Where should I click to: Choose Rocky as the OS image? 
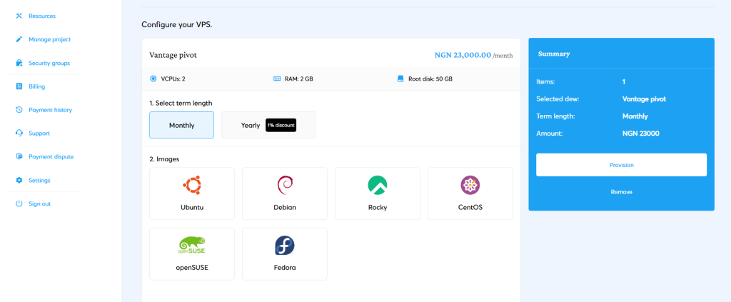(377, 193)
